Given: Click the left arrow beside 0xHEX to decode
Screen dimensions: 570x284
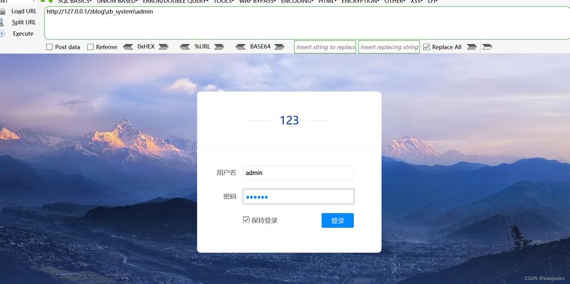Looking at the screenshot, I should tap(128, 47).
